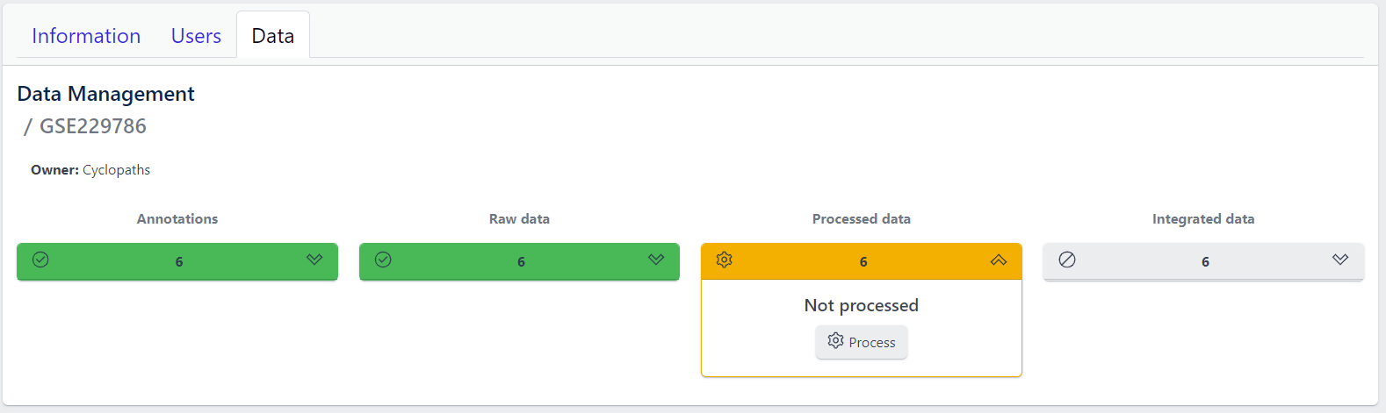The image size is (1386, 413).
Task: Select the Data tab
Action: [273, 36]
